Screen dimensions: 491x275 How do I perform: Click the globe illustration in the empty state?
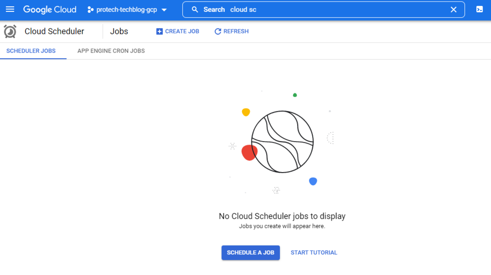(282, 142)
